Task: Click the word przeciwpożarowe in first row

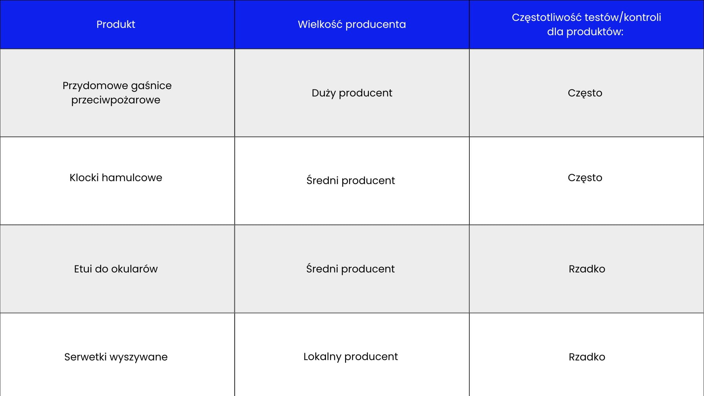Action: 116,100
